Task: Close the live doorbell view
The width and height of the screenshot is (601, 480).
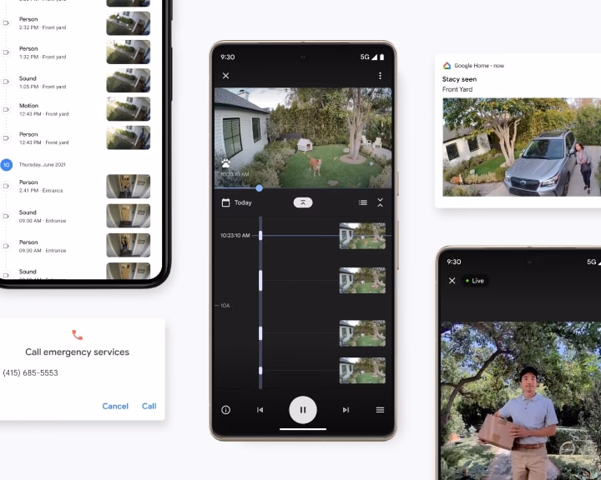Action: [452, 281]
